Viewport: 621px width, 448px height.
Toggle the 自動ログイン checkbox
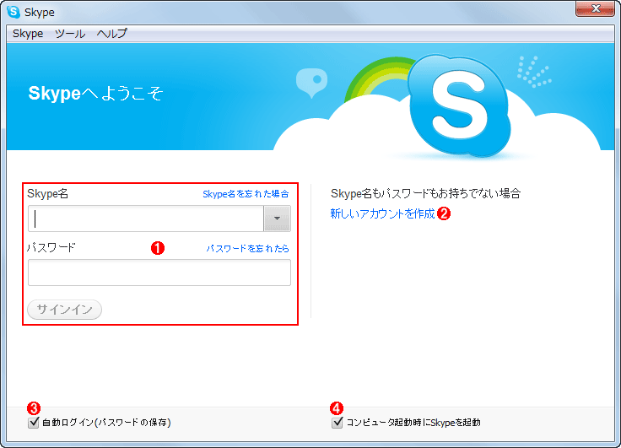[x=34, y=422]
